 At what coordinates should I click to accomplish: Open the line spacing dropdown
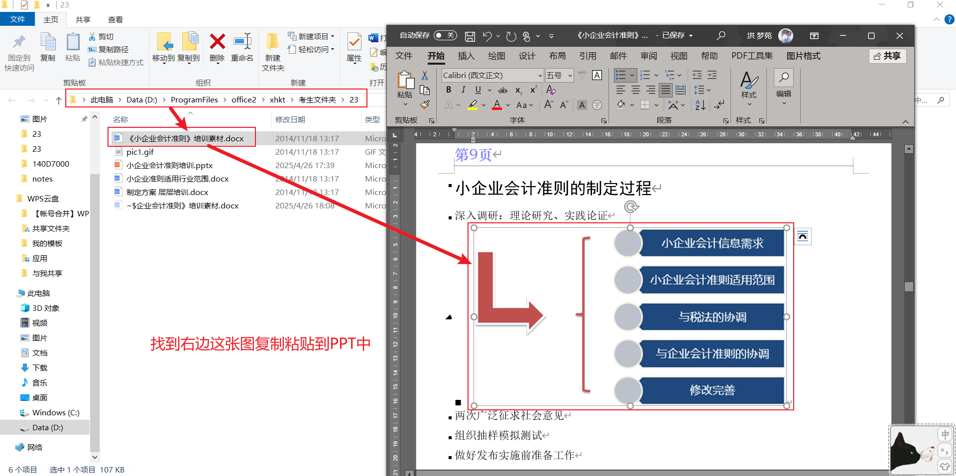[702, 90]
